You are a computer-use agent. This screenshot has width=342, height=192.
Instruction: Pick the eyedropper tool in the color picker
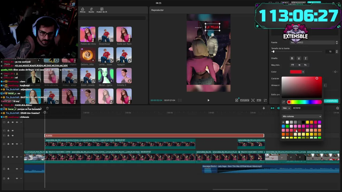(x=283, y=102)
